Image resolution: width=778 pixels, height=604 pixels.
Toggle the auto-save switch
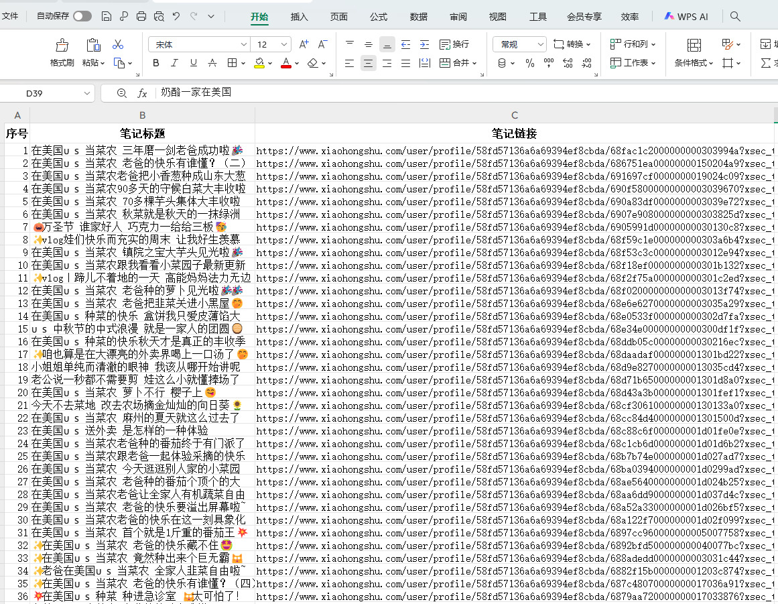[82, 16]
